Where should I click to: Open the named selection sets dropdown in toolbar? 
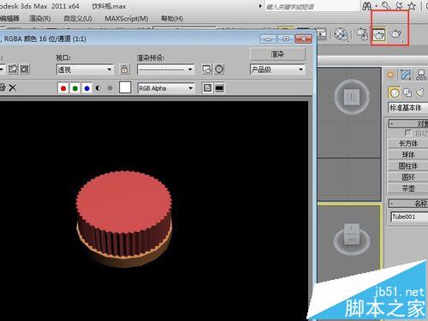tap(184, 28)
